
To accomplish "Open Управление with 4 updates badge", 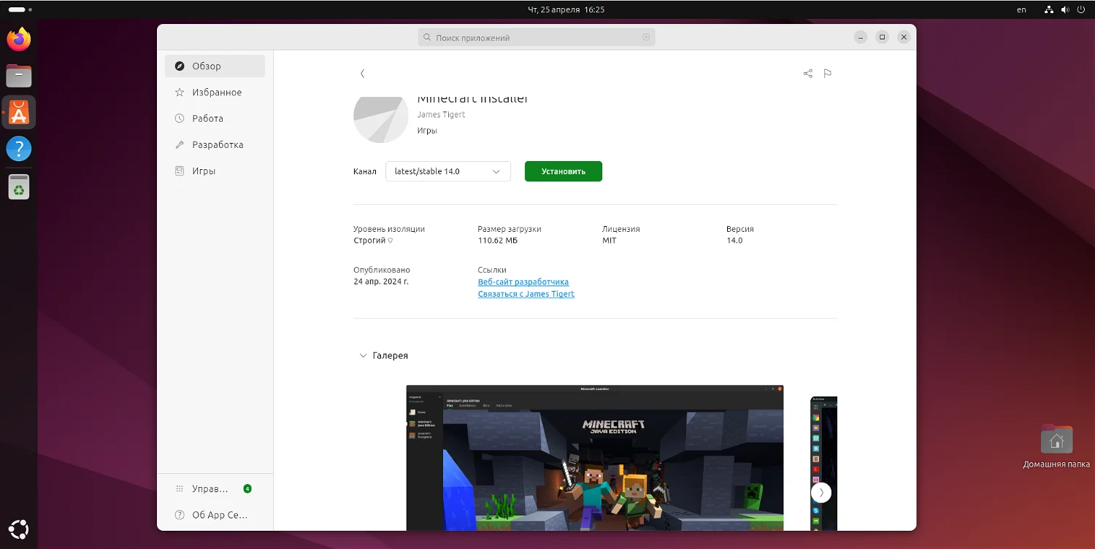I will 215,488.
